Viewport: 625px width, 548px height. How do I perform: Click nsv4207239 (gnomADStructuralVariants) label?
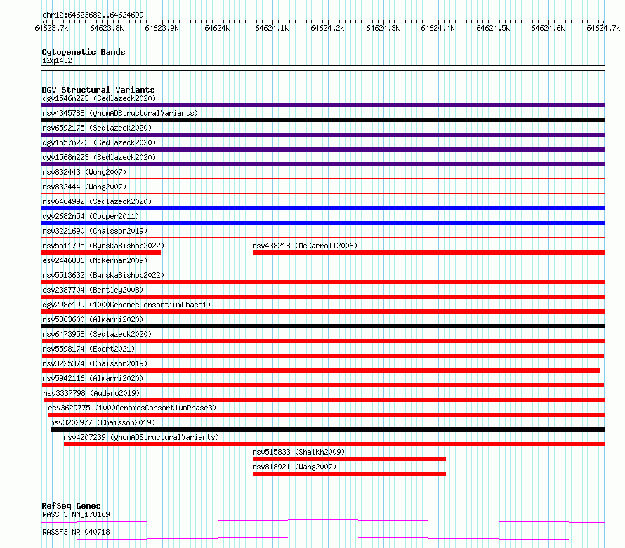point(141,437)
